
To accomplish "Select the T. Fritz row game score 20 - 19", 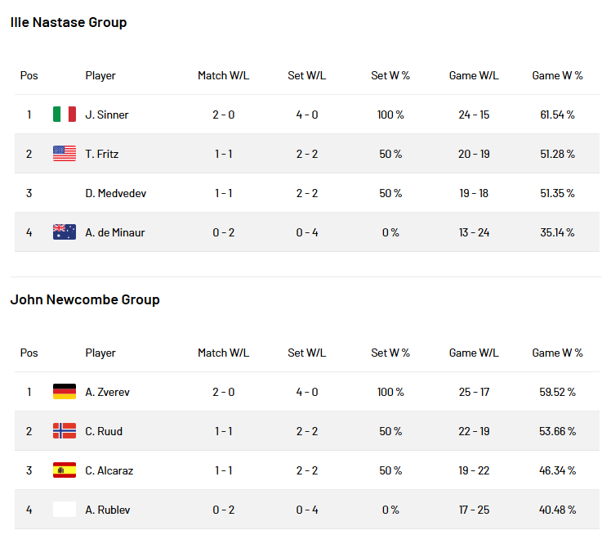I will (x=474, y=154).
